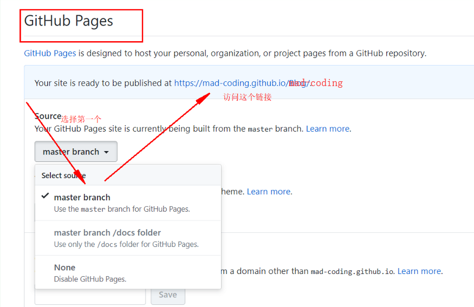
Task: Choose master branch /docs folder option
Action: click(128, 238)
